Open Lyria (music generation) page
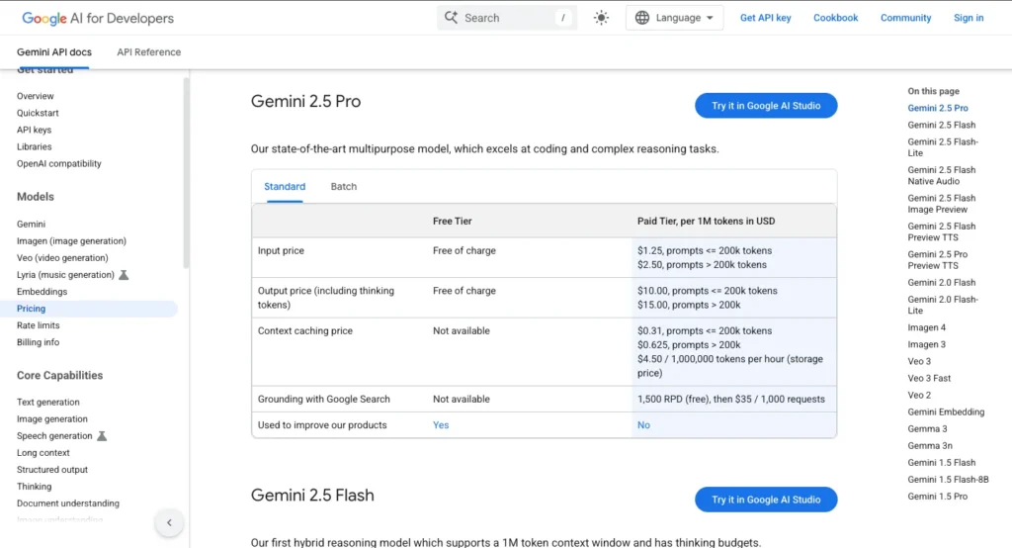The height and width of the screenshot is (548, 1012). [x=65, y=275]
